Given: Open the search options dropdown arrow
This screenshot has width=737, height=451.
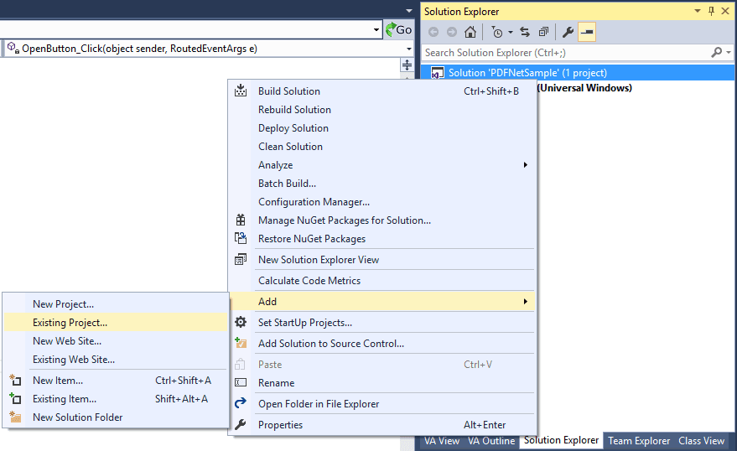Looking at the screenshot, I should 728,52.
